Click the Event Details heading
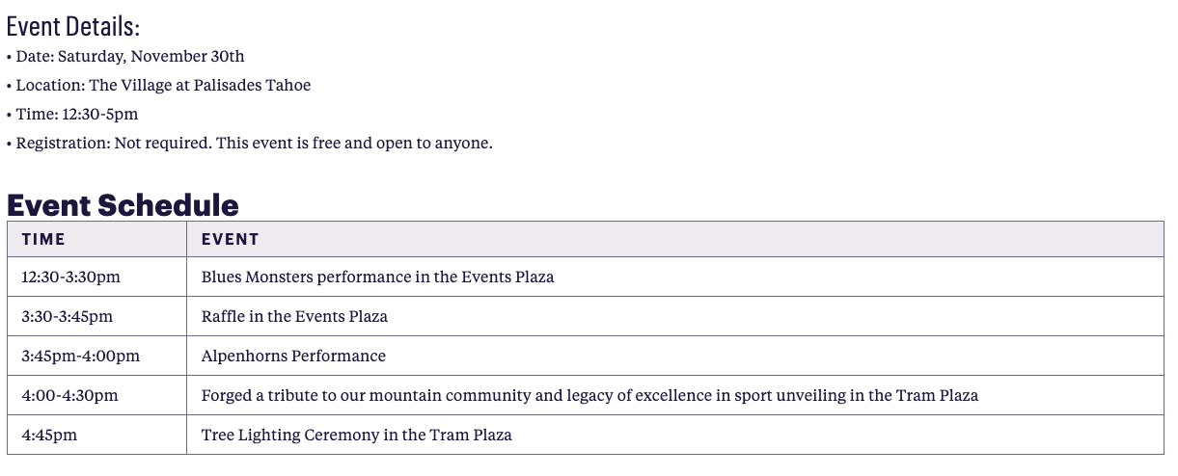This screenshot has width=1178, height=476. pos(73,26)
